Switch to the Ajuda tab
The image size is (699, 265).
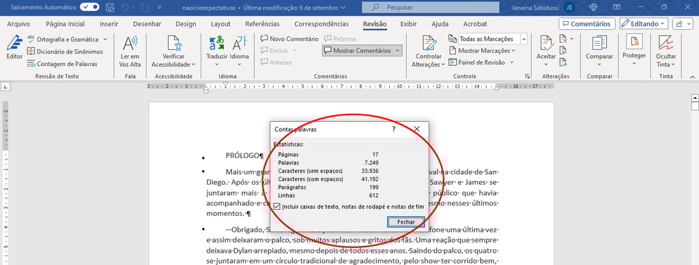(x=440, y=24)
